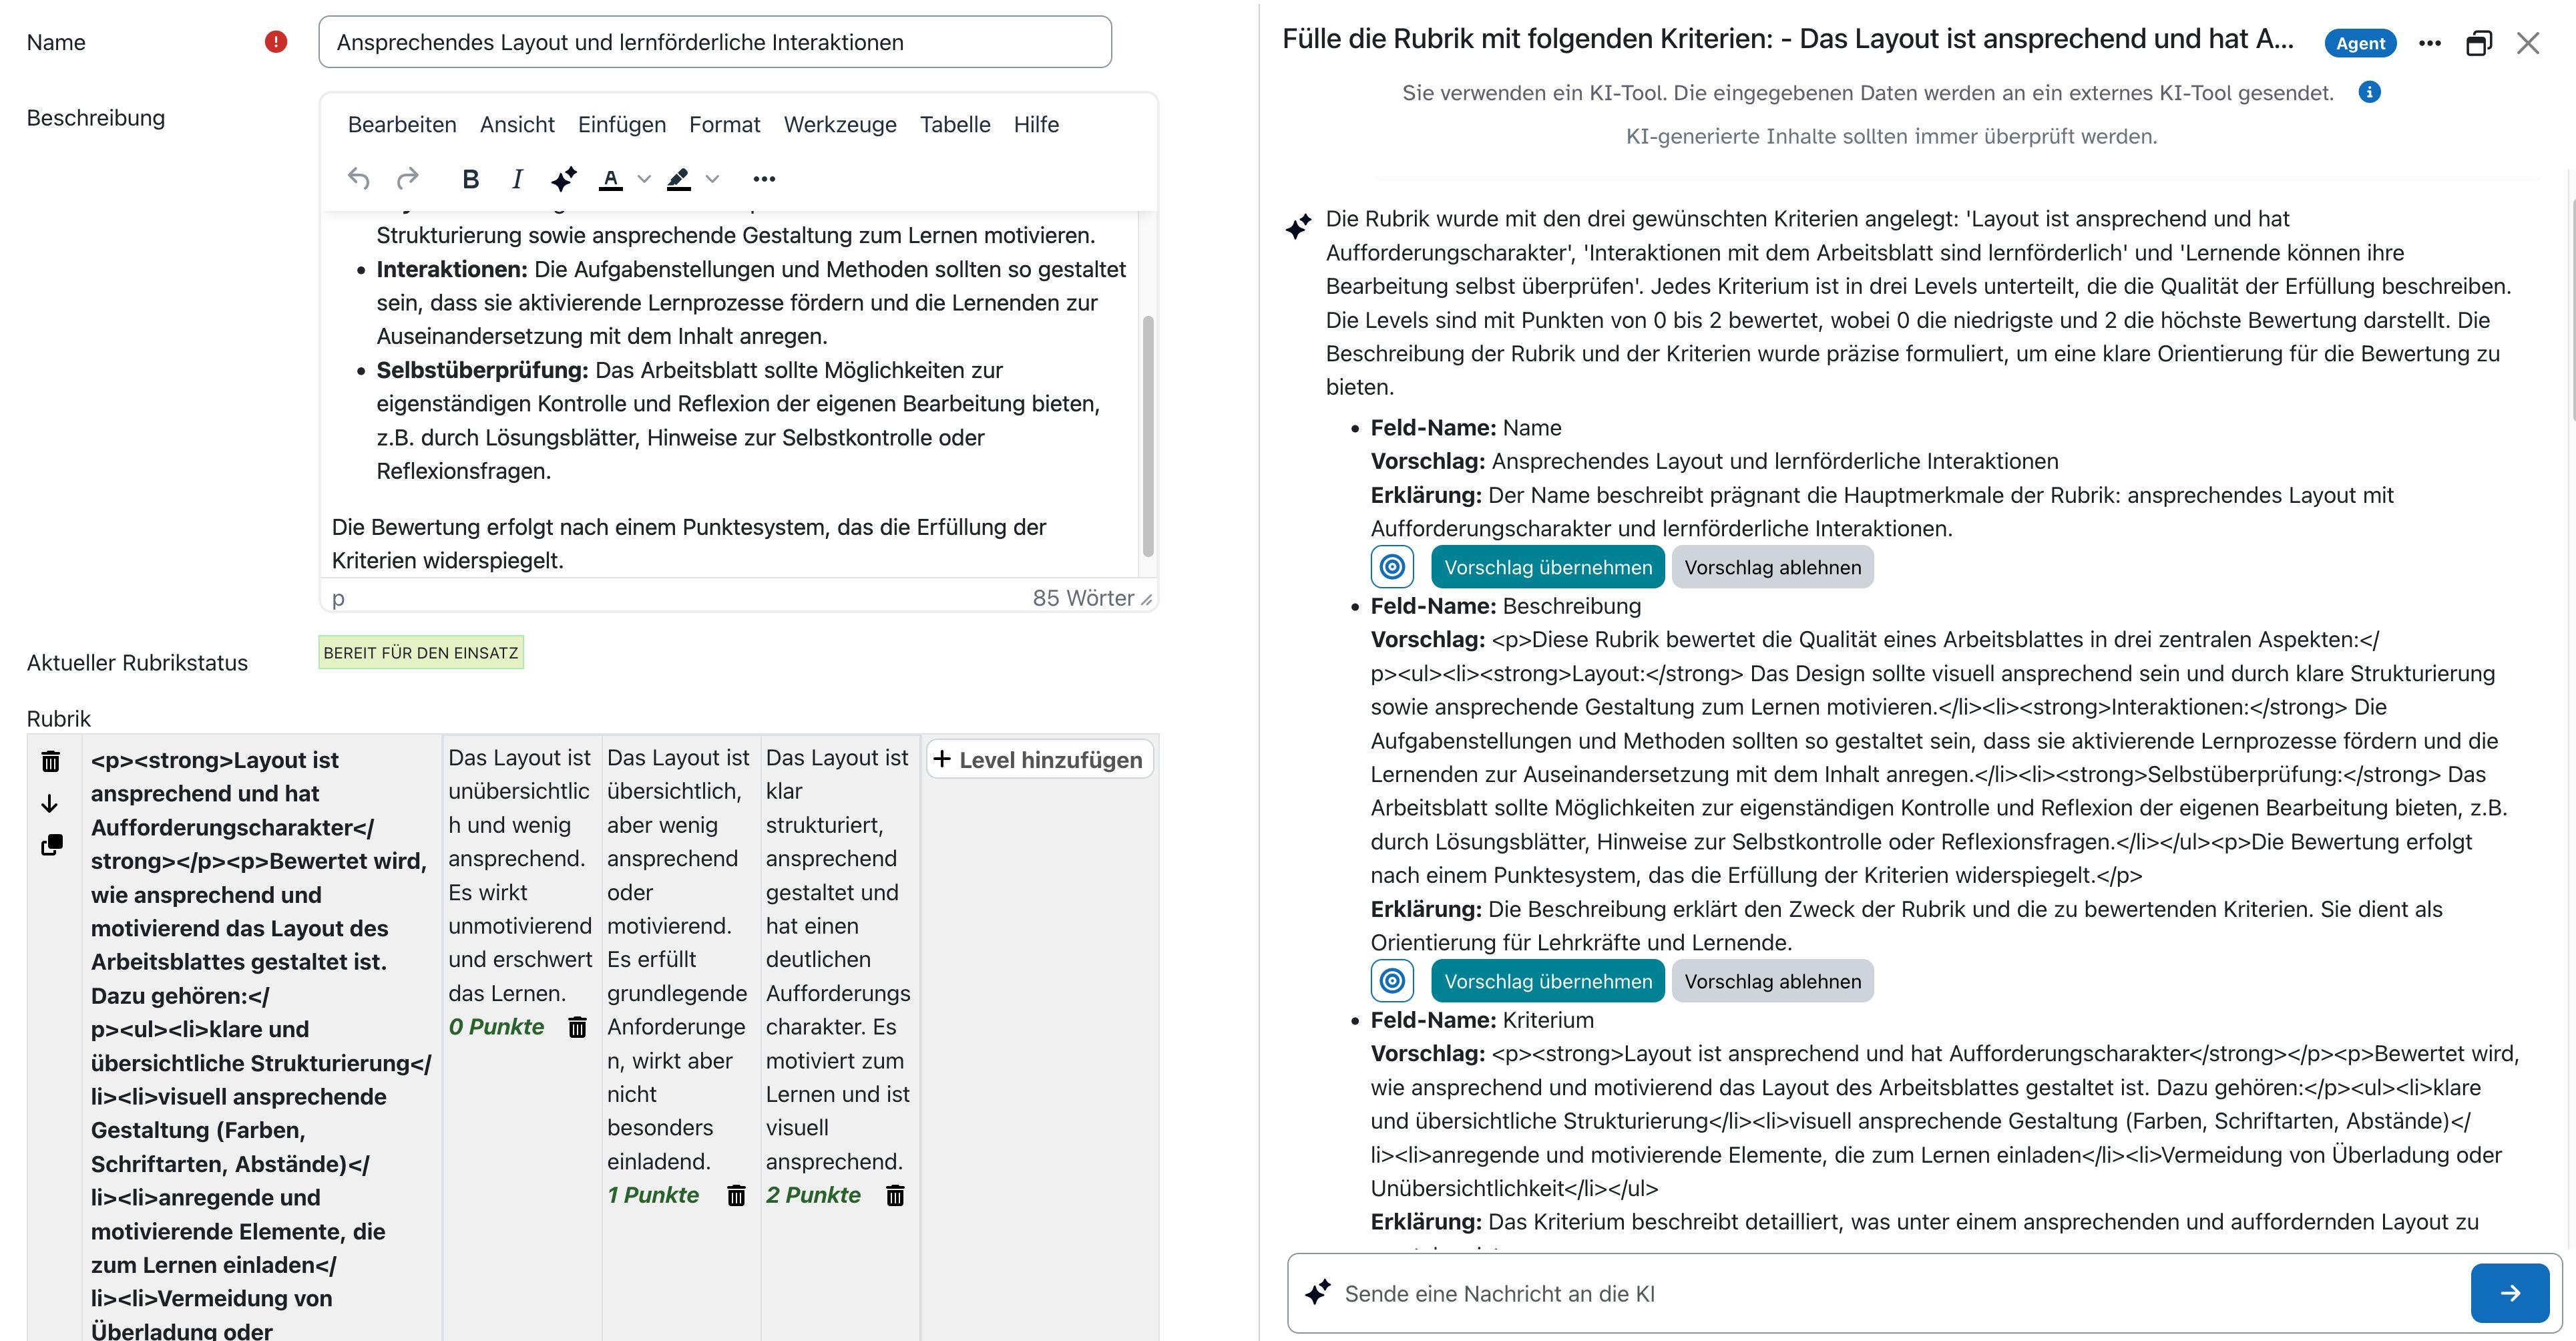This screenshot has width=2576, height=1341.
Task: Undo the last edit in the description editor
Action: click(x=358, y=179)
